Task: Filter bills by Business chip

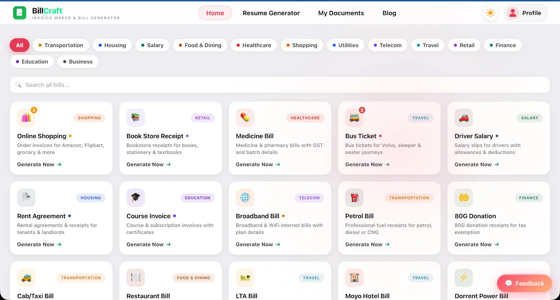Action: 78,62
